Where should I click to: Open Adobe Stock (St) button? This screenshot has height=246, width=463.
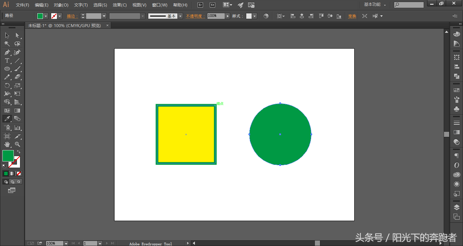[213, 5]
